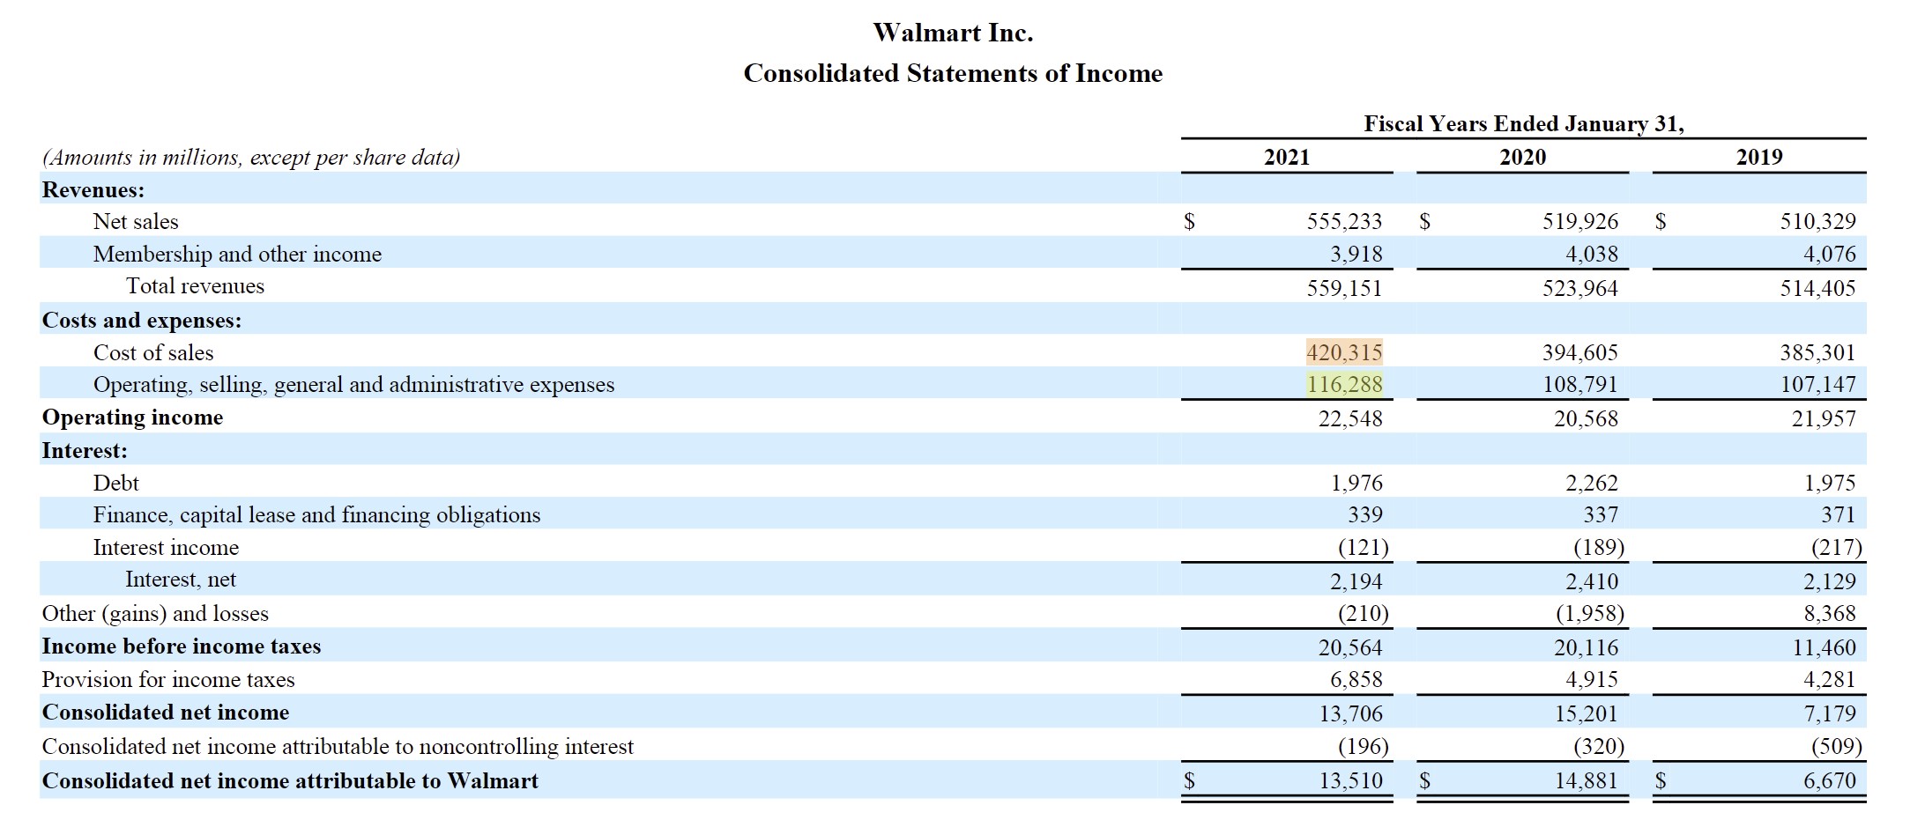The width and height of the screenshot is (1910, 820).
Task: Click total revenues value 514,405
Action: [x=1817, y=288]
